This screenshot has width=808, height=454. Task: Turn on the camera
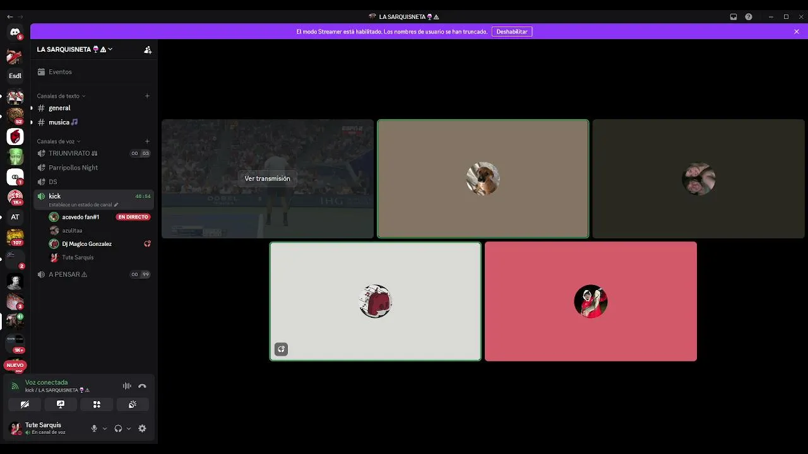click(x=25, y=404)
